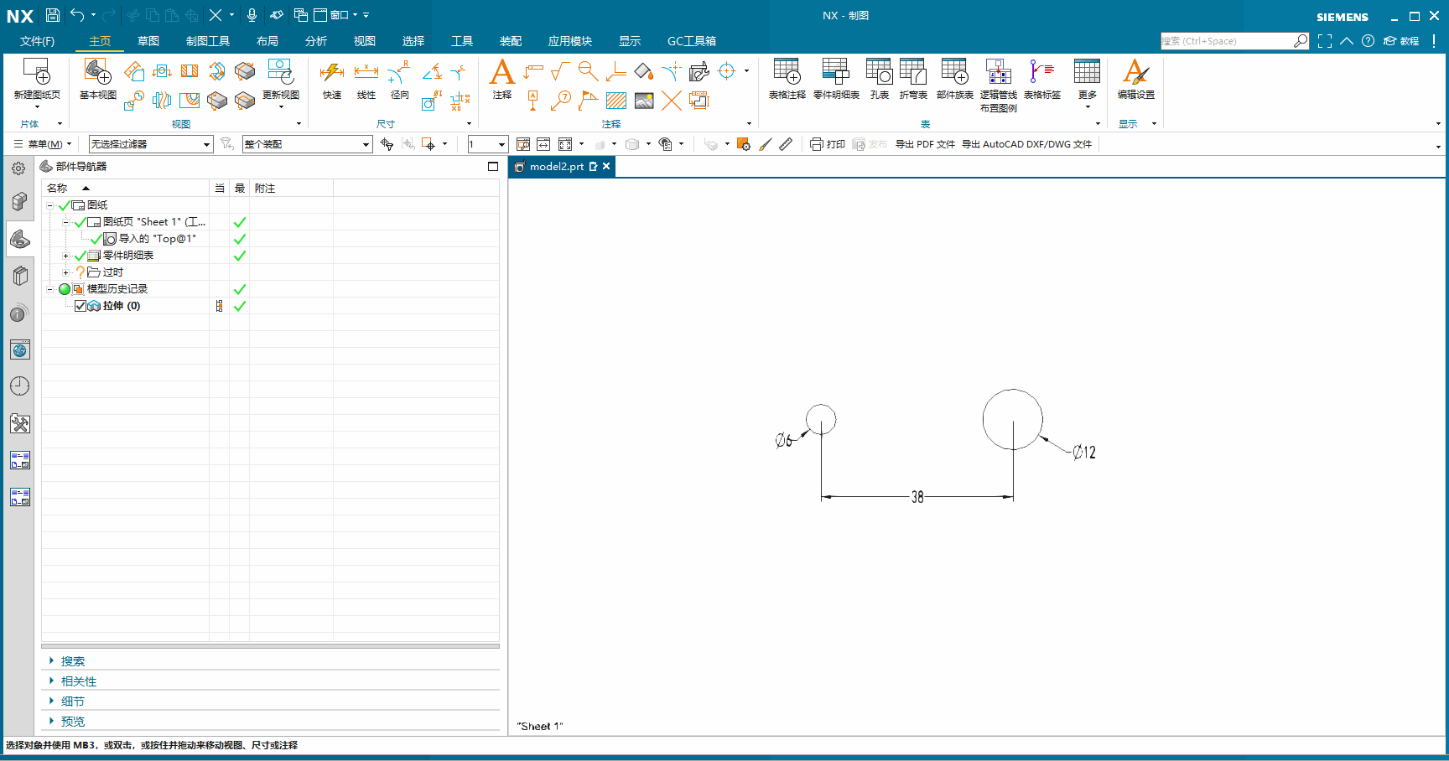1449x761 pixels.
Task: Open the layer number dropdown showing 1
Action: pos(488,144)
